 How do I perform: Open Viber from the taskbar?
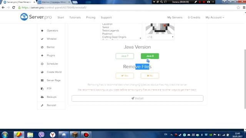click(x=42, y=135)
